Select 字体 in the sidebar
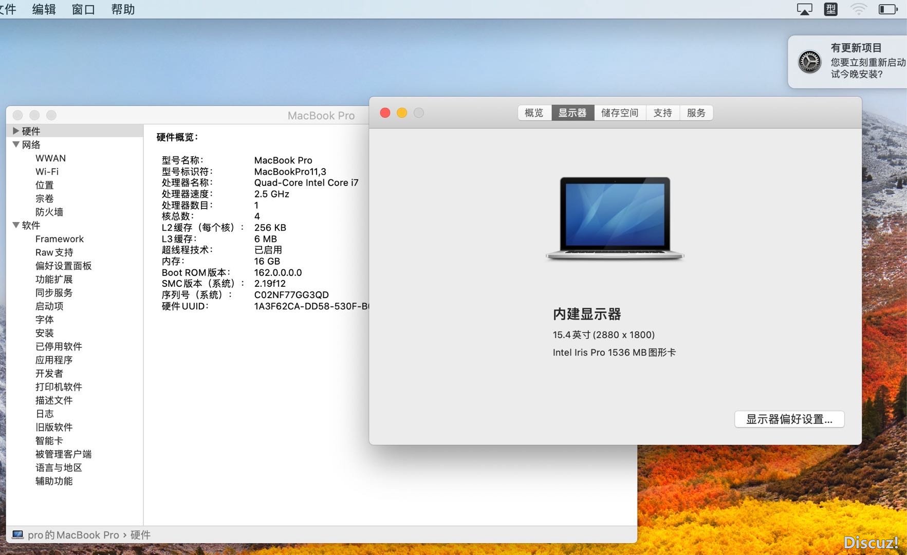 click(x=44, y=319)
